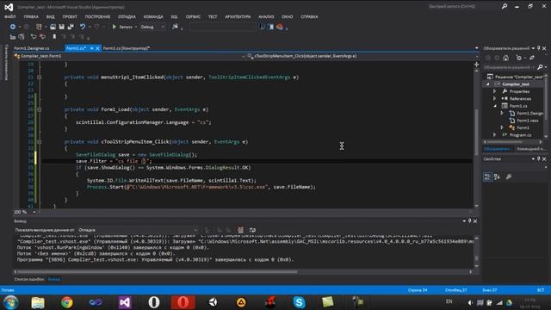The width and height of the screenshot is (551, 310).
Task: Expand the Properties node in Solution Explorer
Action: click(494, 91)
